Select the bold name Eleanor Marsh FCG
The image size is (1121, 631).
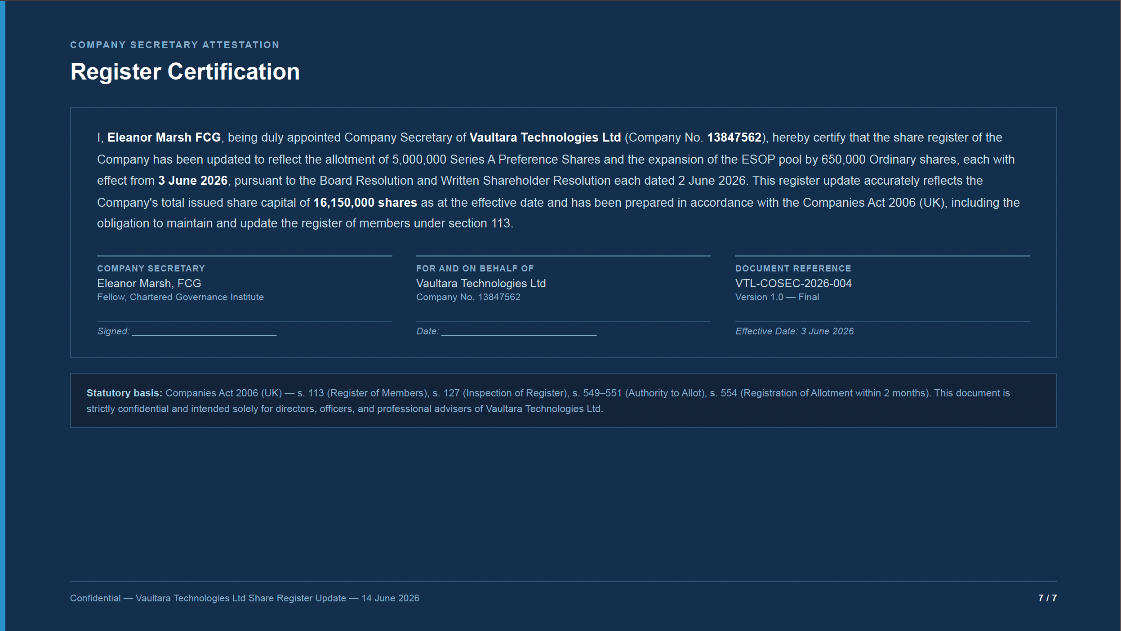[164, 138]
